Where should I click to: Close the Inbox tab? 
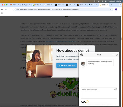click(x=18, y=5)
